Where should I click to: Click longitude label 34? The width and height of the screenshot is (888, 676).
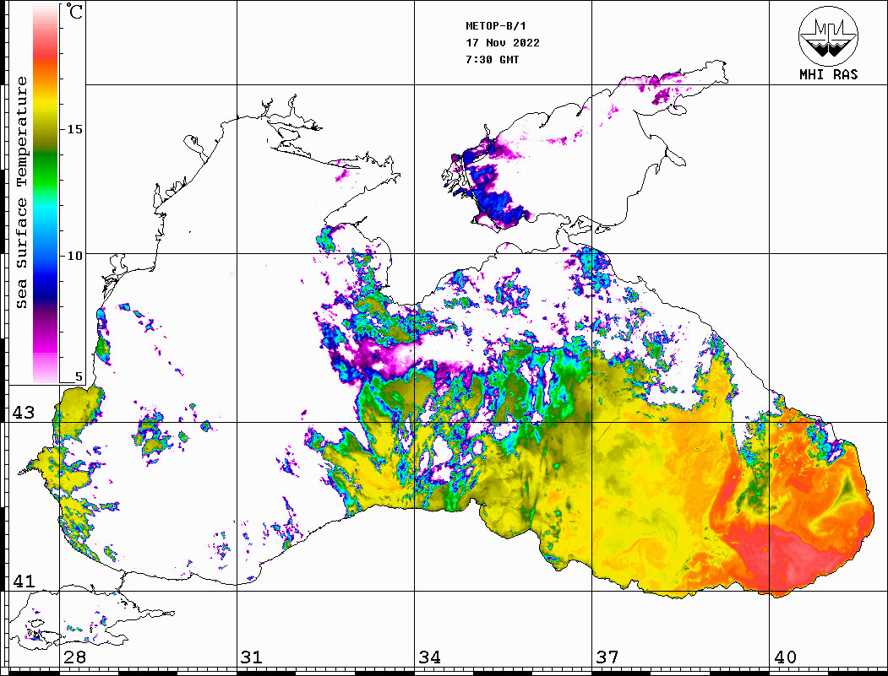(x=429, y=657)
